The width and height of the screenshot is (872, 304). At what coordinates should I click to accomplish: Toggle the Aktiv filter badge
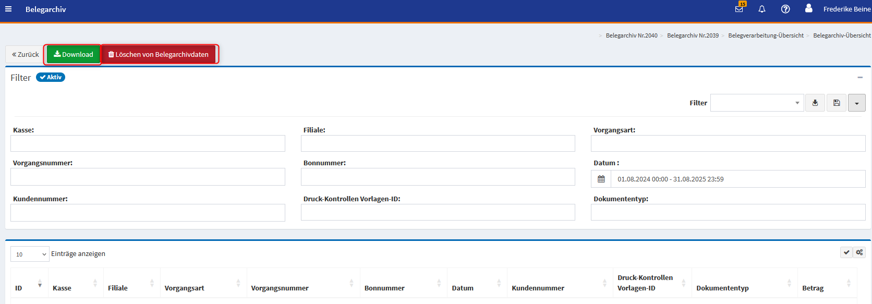click(51, 77)
